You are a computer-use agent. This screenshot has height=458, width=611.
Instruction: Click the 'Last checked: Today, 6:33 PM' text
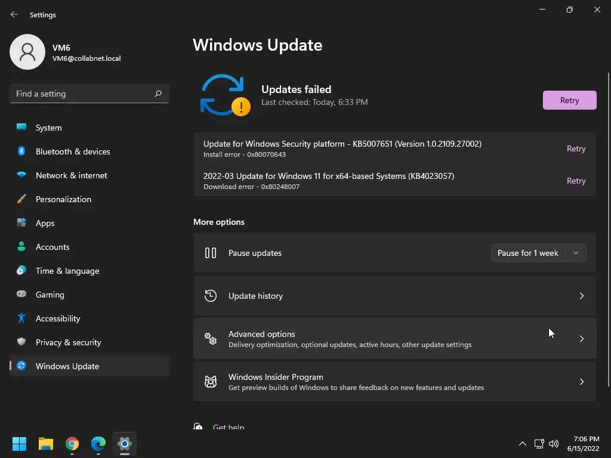tap(314, 102)
